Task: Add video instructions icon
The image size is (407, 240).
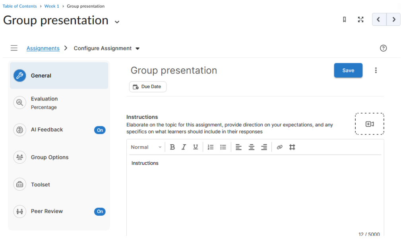Action: (369, 124)
